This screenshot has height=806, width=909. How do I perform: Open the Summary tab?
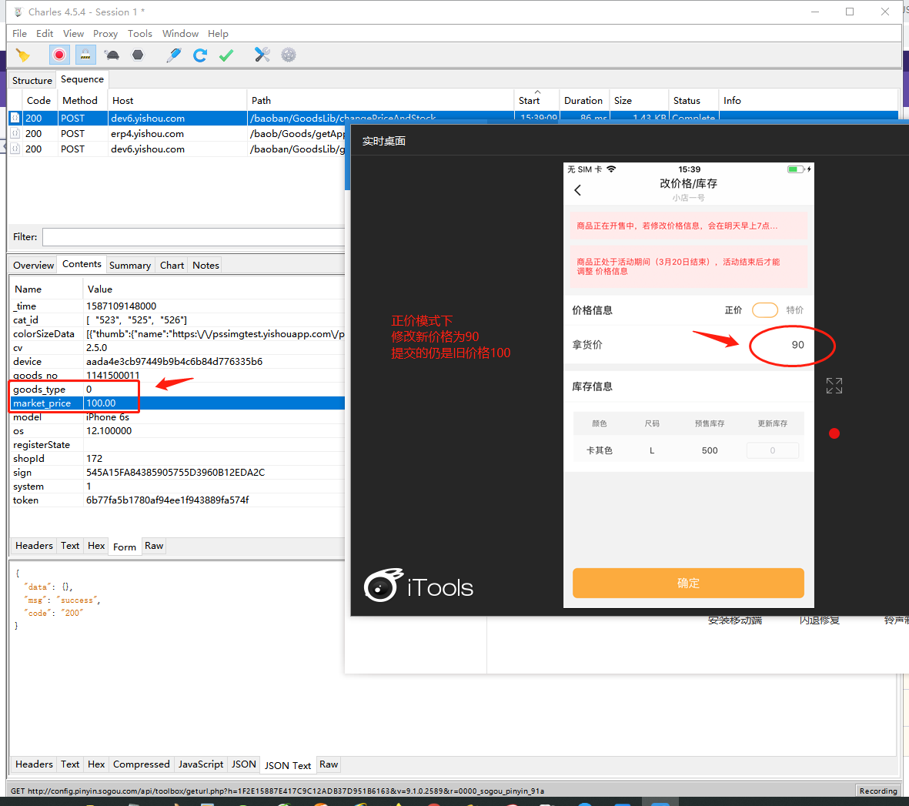pyautogui.click(x=130, y=265)
